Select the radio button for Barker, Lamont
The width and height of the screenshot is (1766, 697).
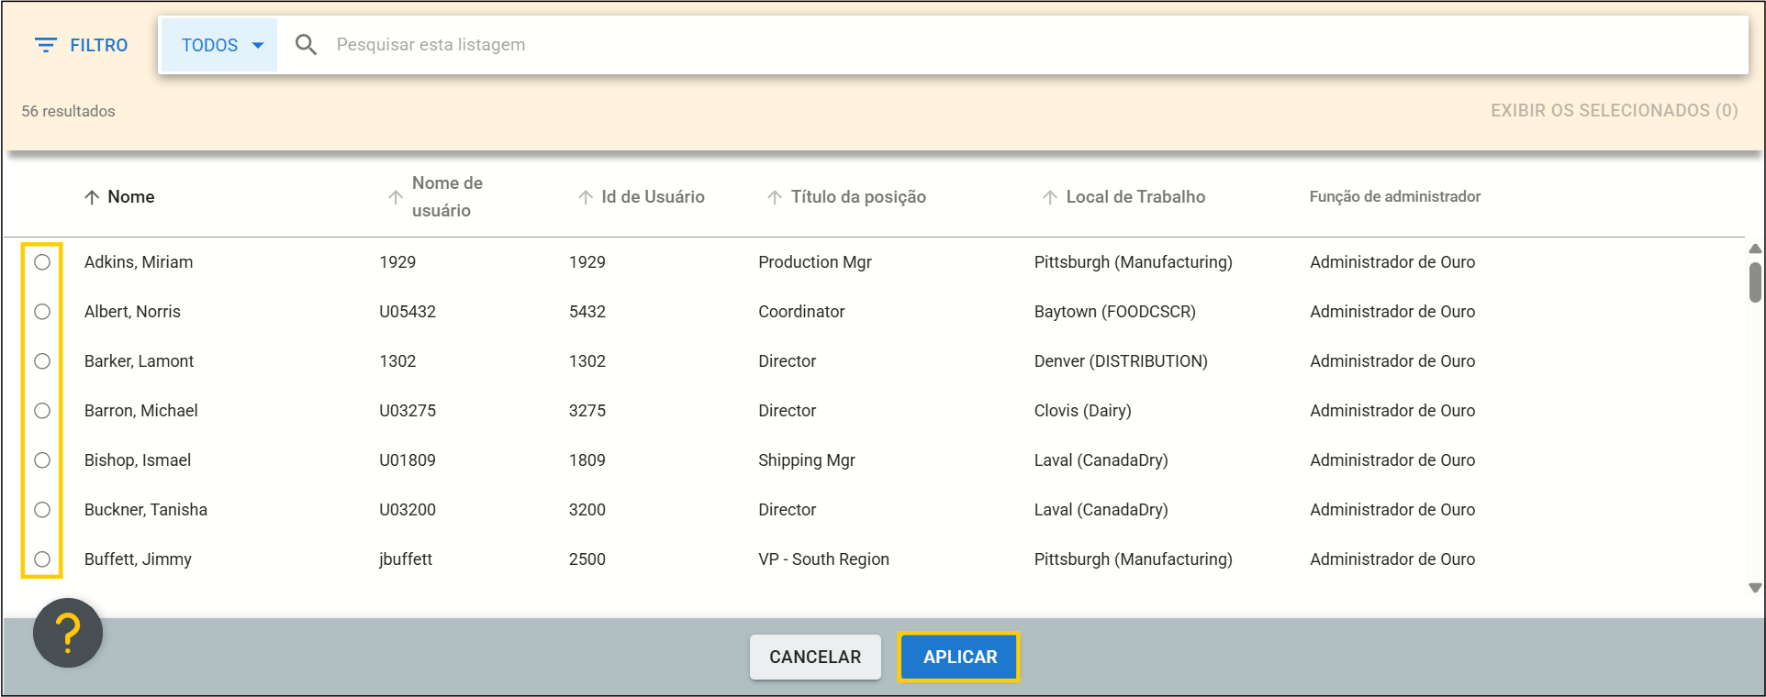tap(42, 361)
